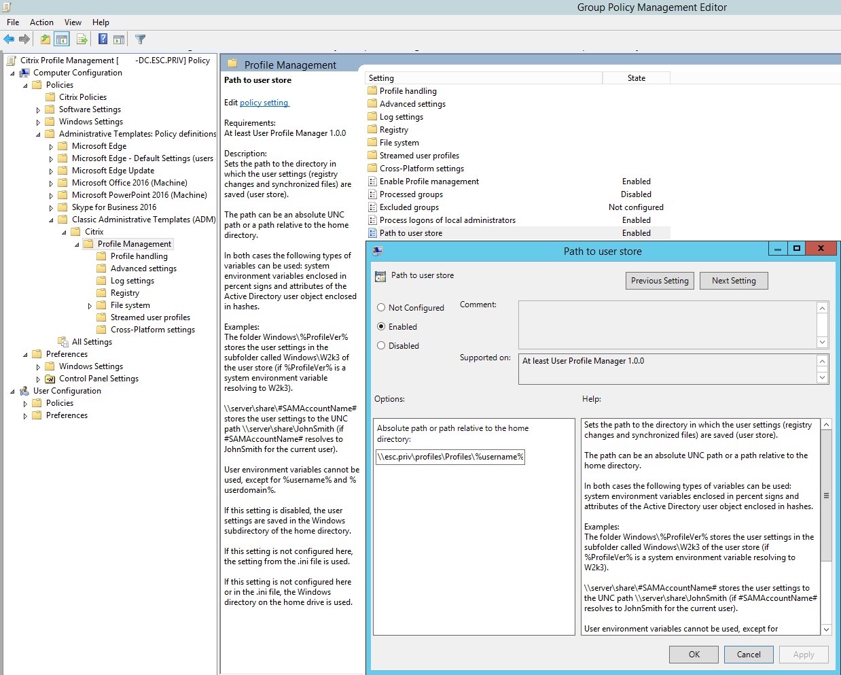841x675 pixels.
Task: Click the Cross-Platform settings folder icon in list
Action: 372,169
